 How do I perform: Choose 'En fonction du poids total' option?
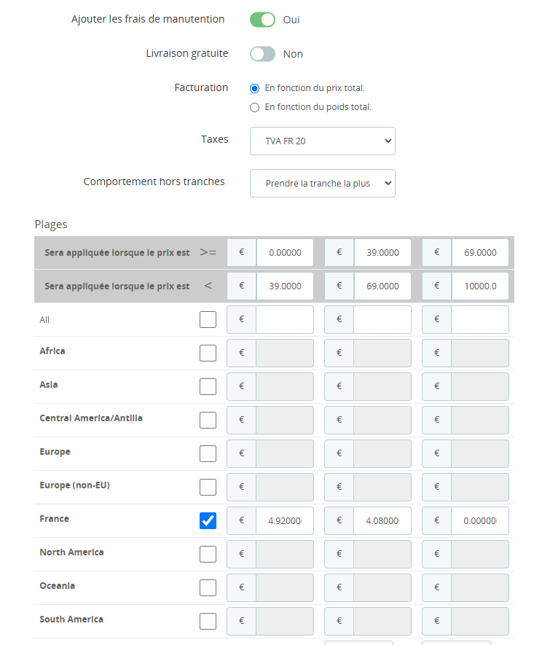click(254, 107)
